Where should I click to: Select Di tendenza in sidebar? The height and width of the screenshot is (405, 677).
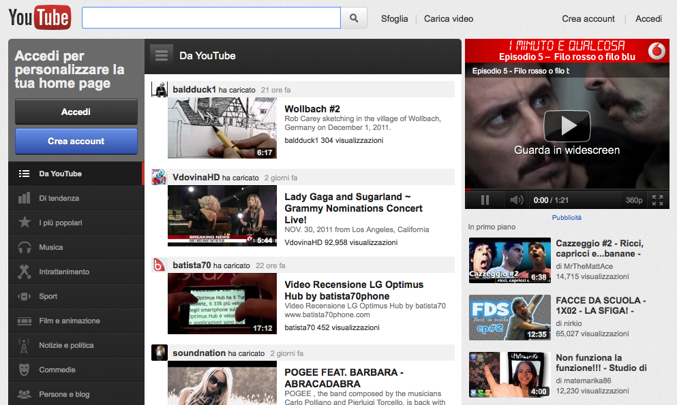tap(59, 198)
